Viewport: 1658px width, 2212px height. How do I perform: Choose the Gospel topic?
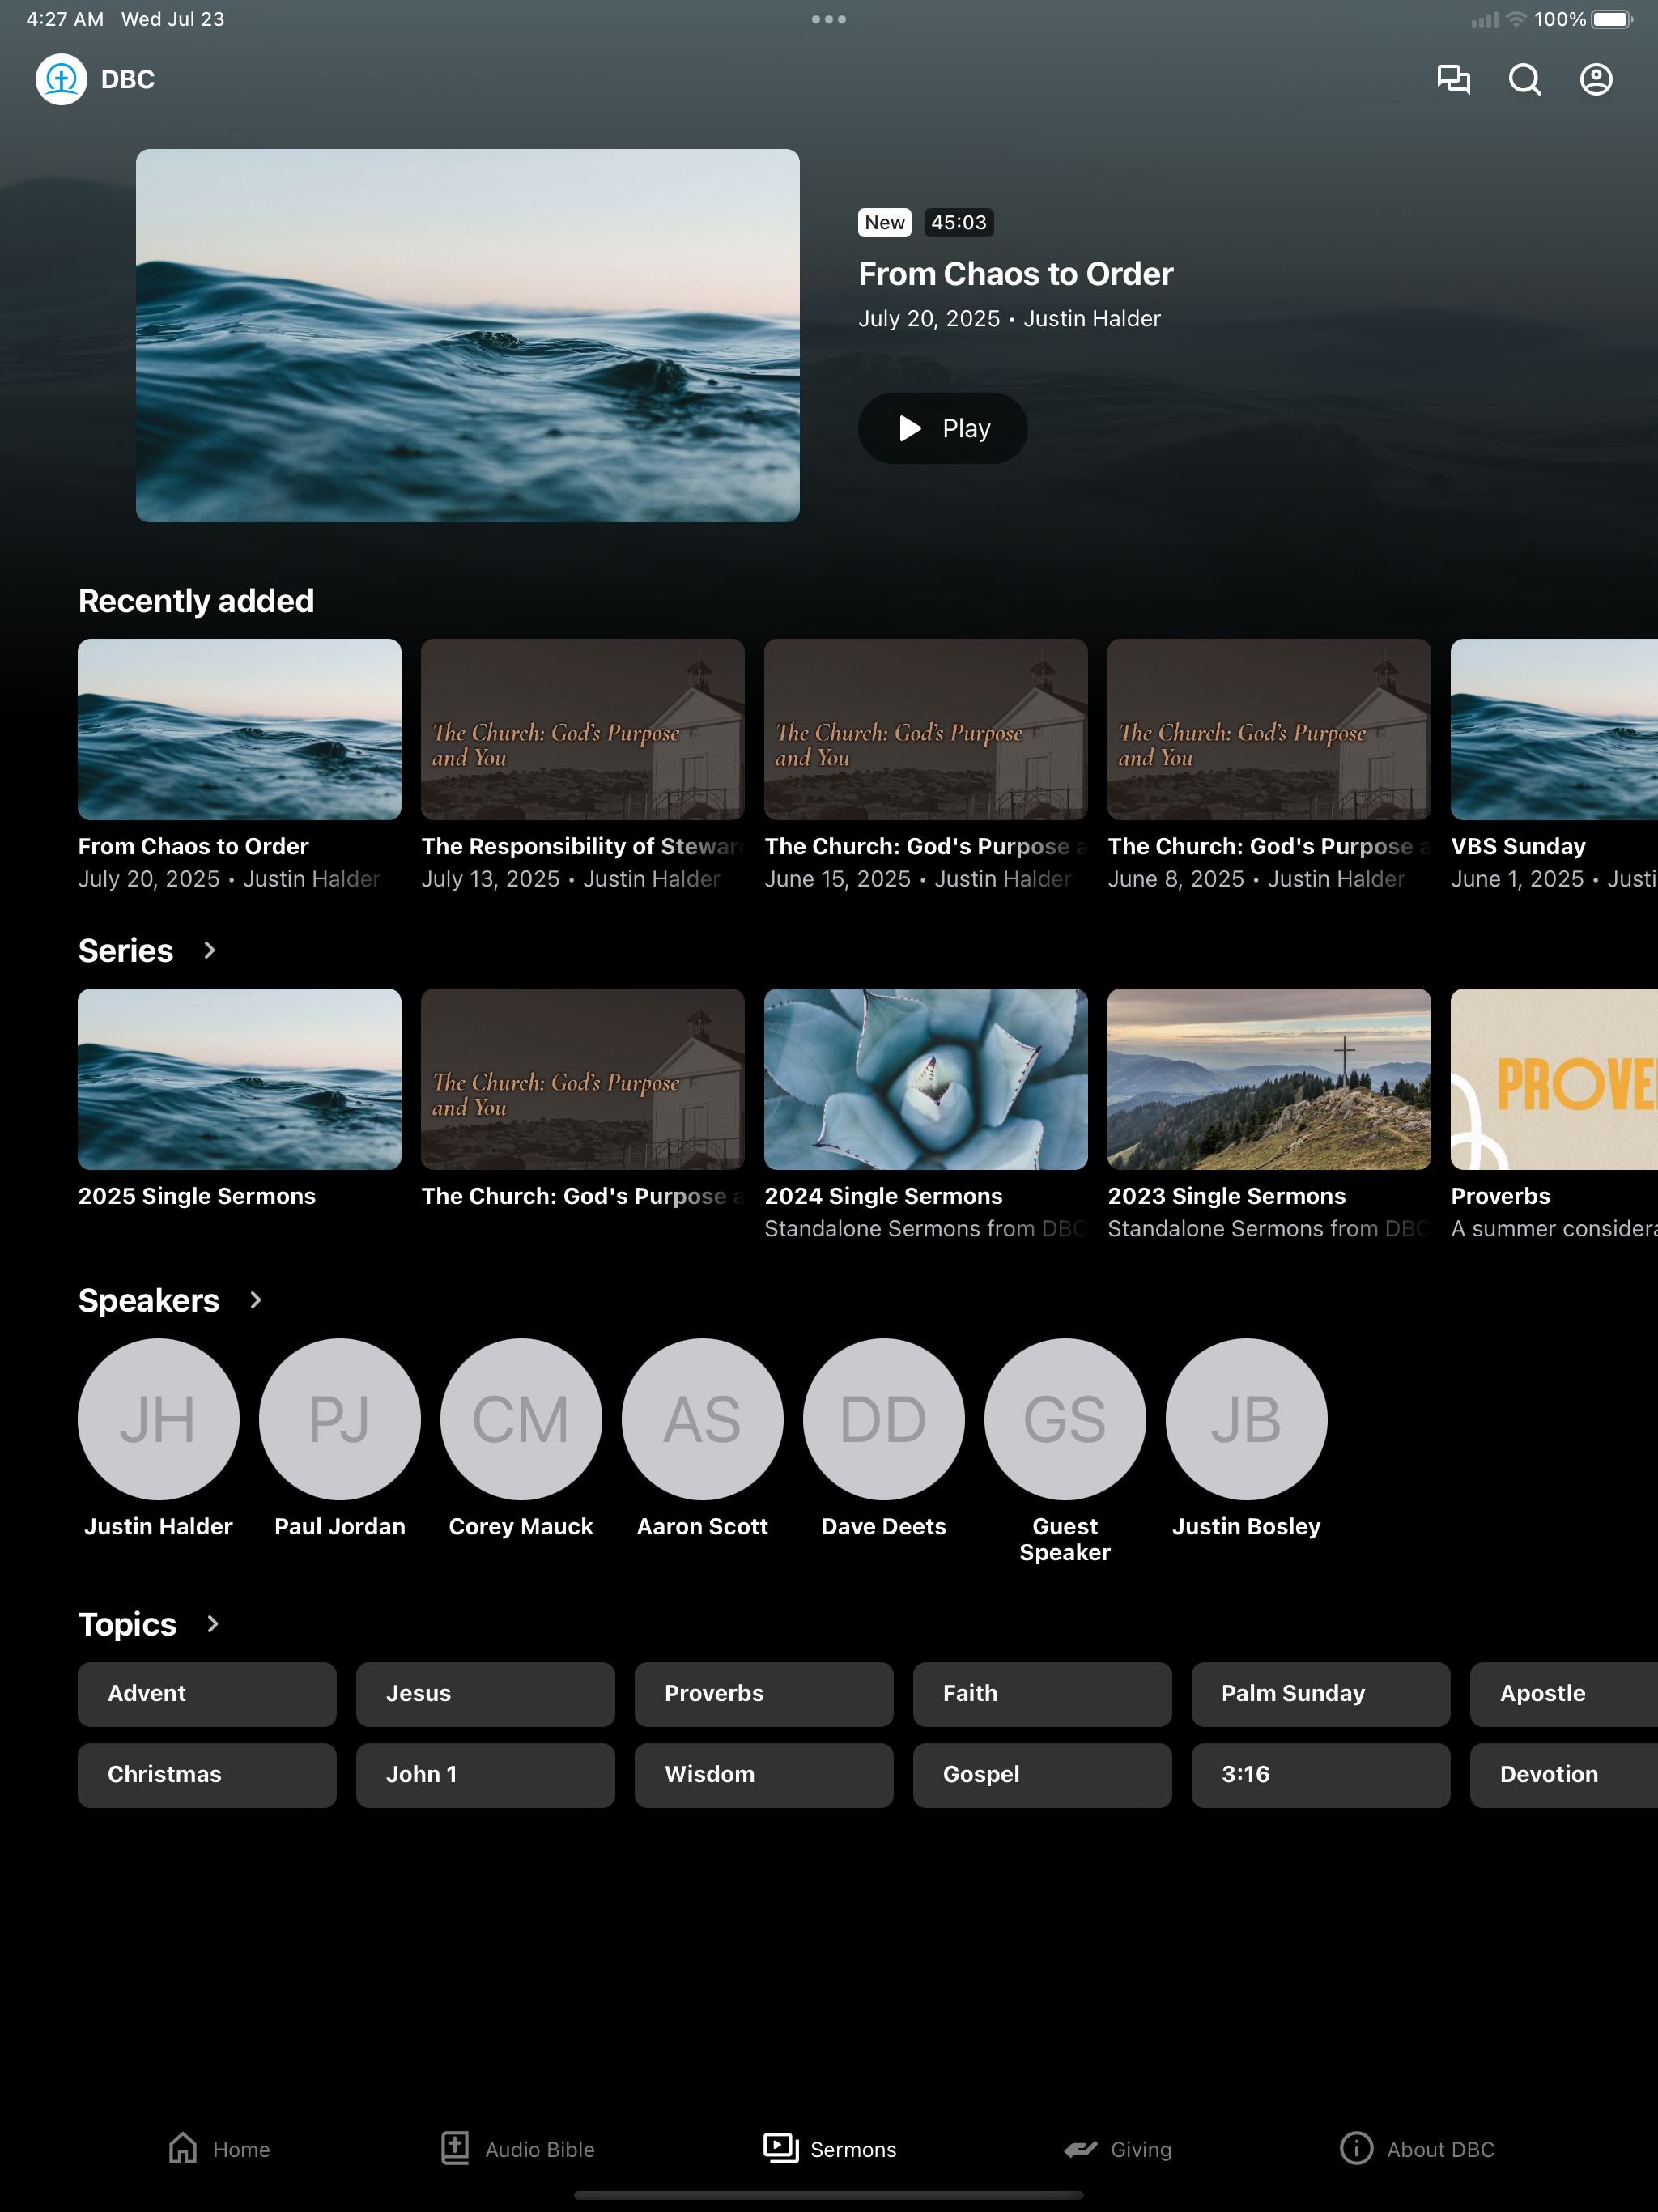point(1042,1775)
